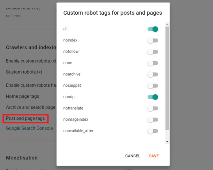
Task: Click the scrollbar up arrow in dialog
Action: [x=167, y=24]
